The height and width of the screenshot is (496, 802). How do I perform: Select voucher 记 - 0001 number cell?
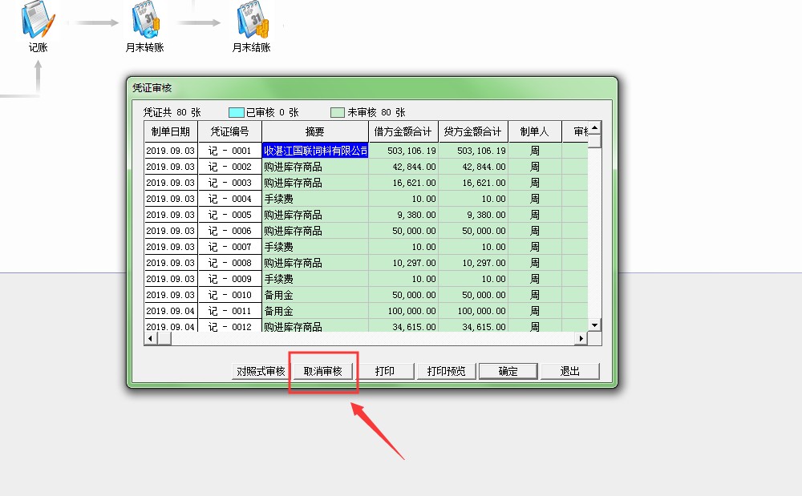[230, 151]
